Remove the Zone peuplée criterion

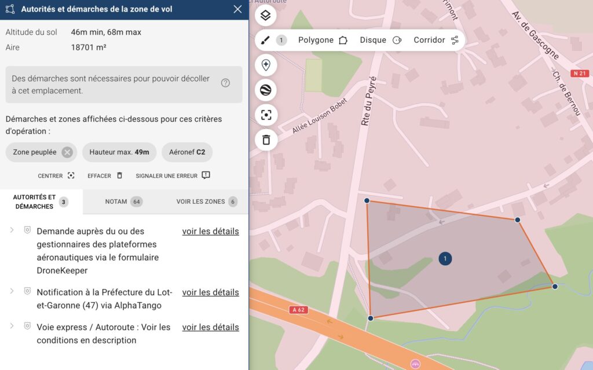tap(67, 152)
